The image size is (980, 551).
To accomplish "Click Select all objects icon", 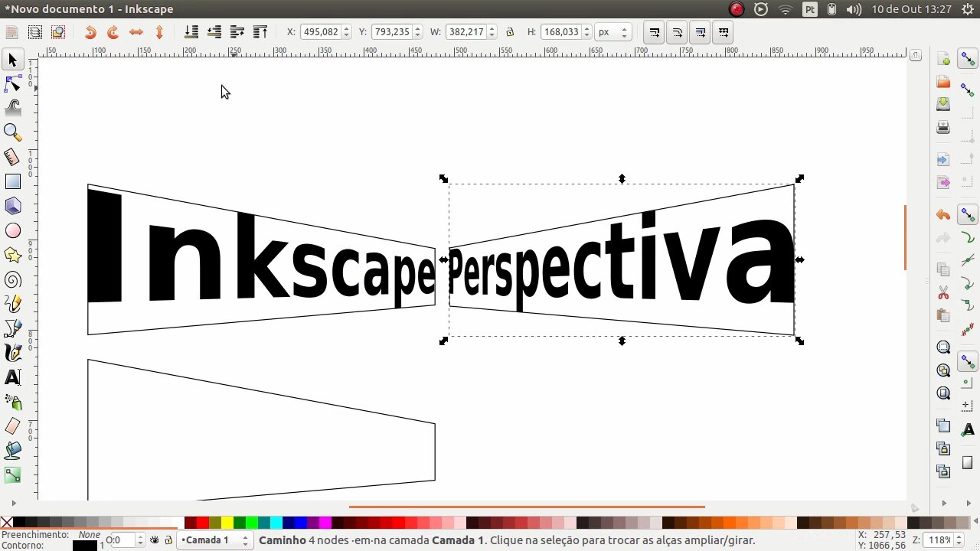I will click(11, 32).
